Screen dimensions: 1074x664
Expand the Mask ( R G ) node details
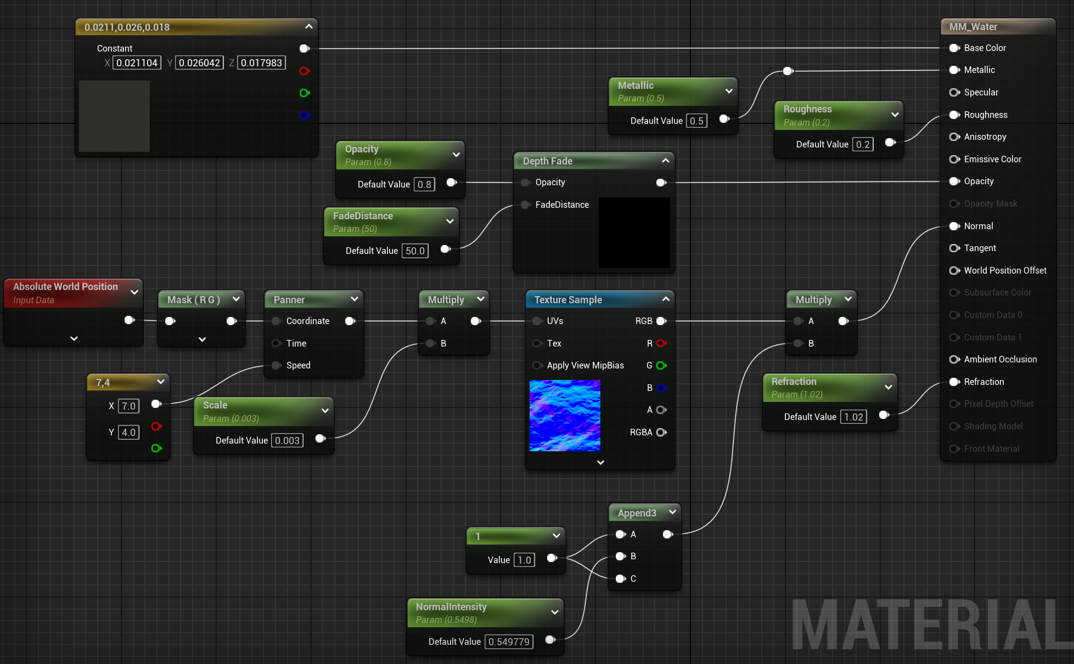[x=201, y=339]
